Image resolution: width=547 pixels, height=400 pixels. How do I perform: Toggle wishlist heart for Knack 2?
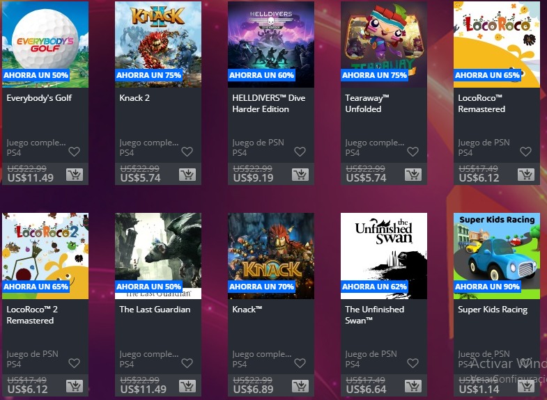187,152
